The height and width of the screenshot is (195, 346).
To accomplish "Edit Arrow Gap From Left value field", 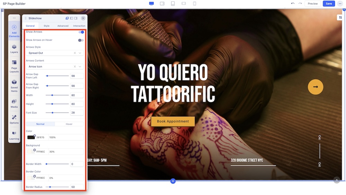I will (77, 76).
